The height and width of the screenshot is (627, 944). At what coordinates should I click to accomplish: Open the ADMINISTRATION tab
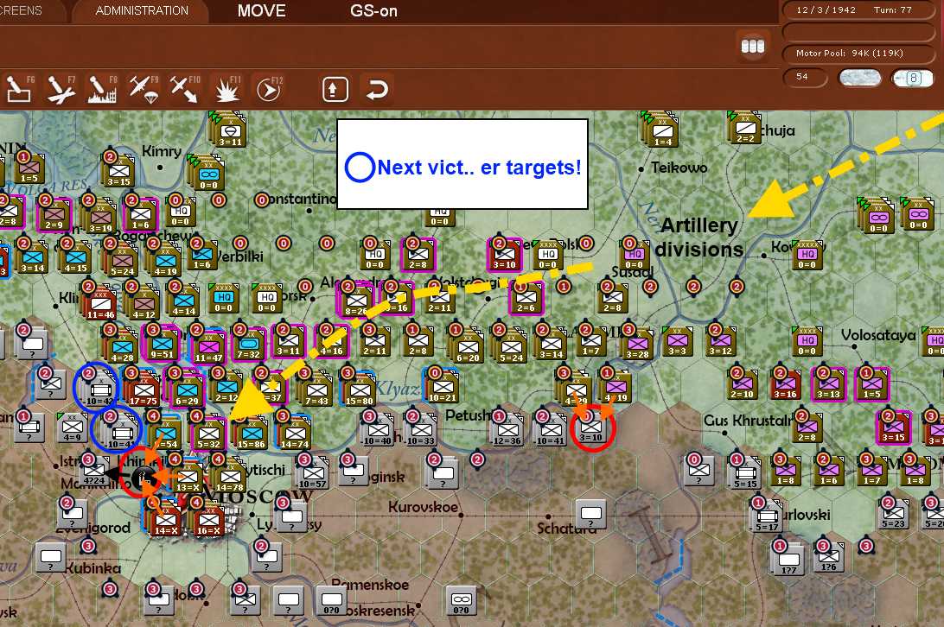coord(142,11)
